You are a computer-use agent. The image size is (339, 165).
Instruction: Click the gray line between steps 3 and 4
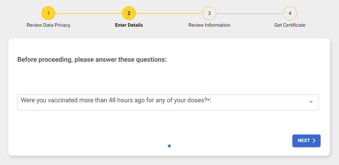[x=250, y=14]
